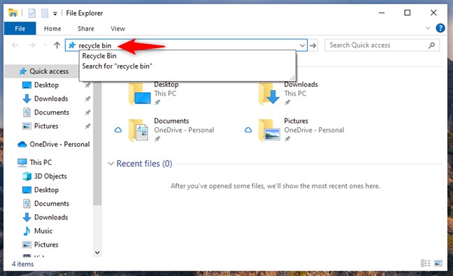Click cloud status icon beside Documents tile

click(118, 130)
